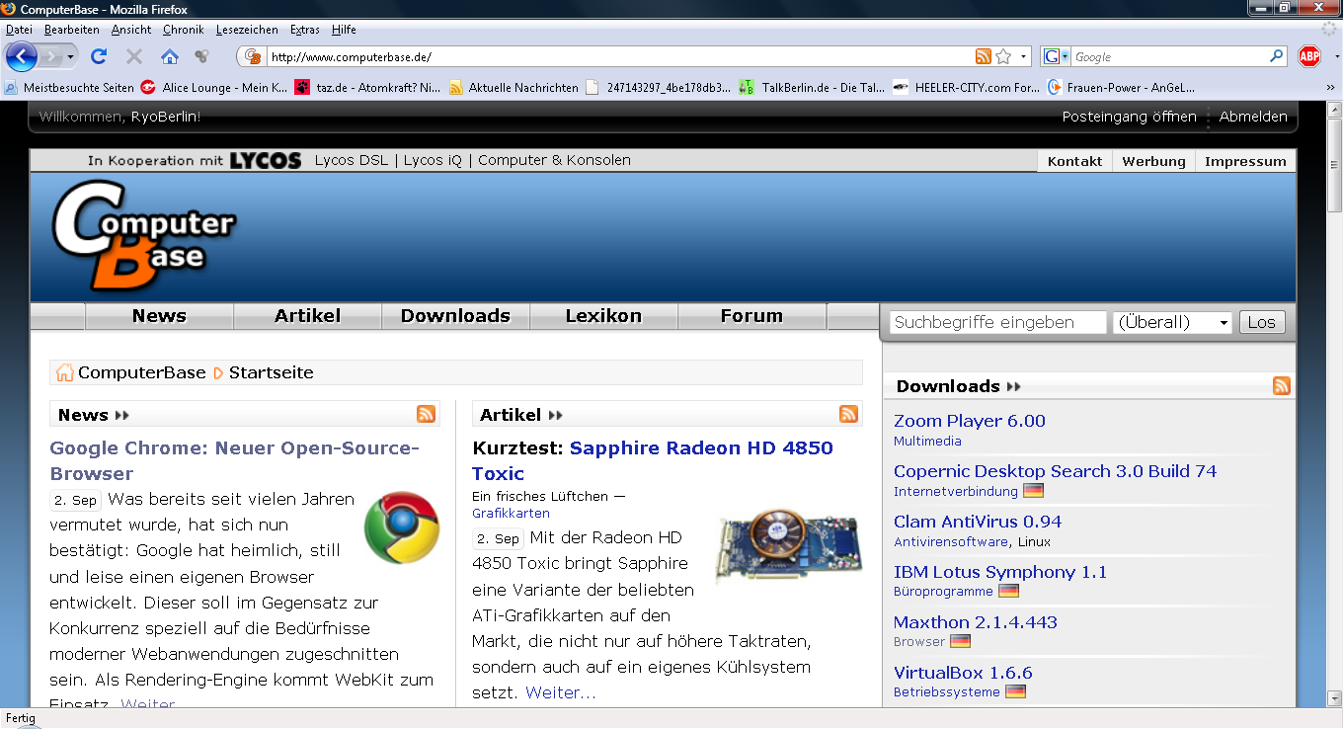Click the Suchbegriffe eingeben search field
Screen dimensions: 1343x729
point(997,322)
